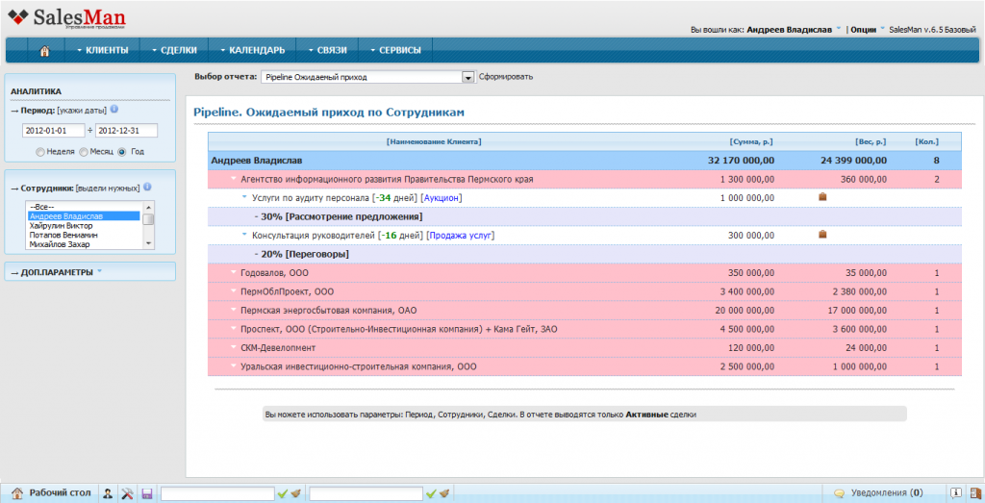
Task: Open the Аукцион link
Action: pos(441,198)
